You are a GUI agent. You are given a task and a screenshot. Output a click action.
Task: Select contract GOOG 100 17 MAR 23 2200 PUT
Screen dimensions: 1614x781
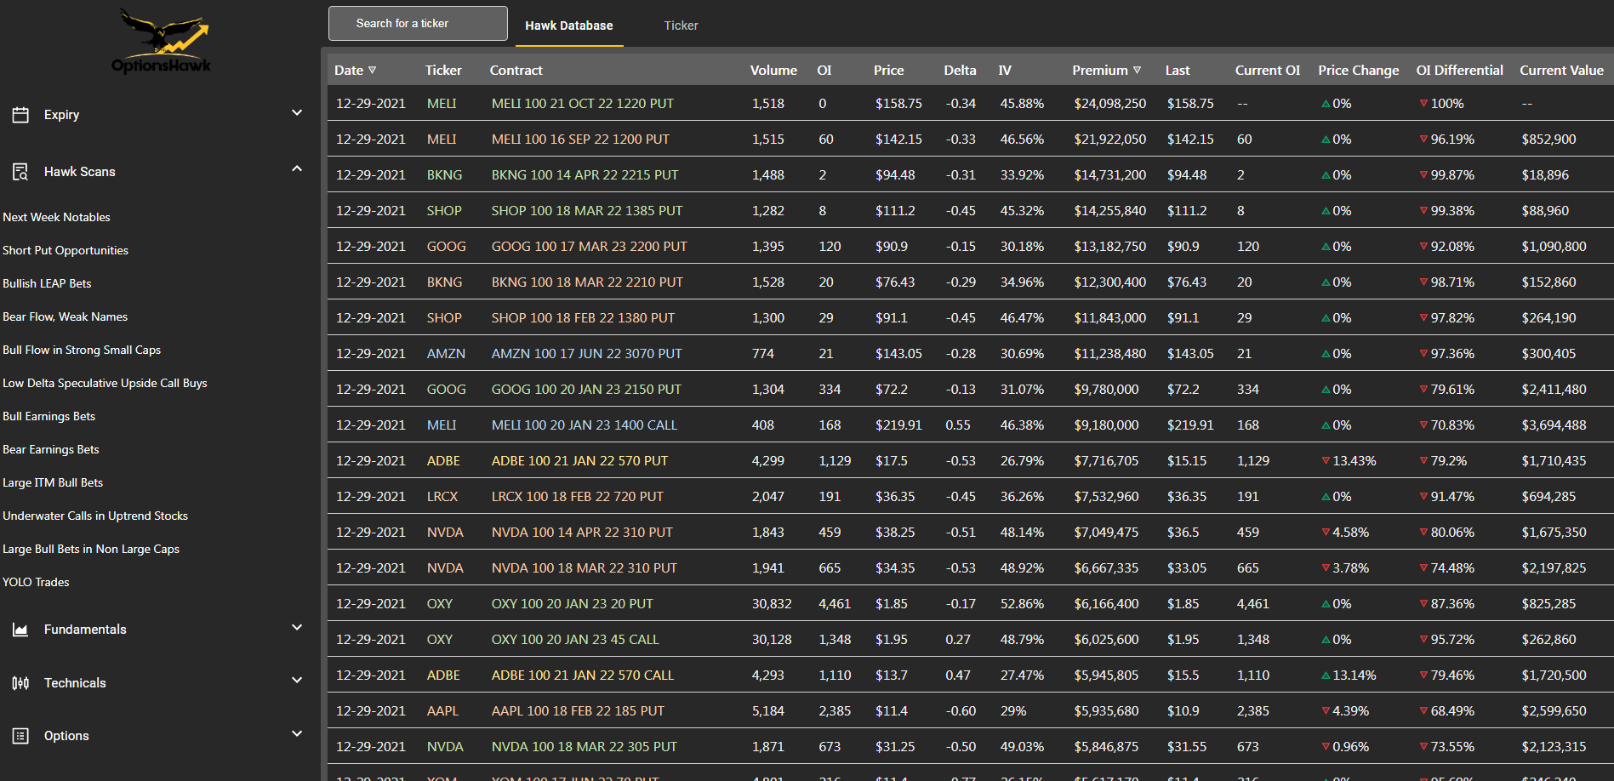[x=590, y=247]
